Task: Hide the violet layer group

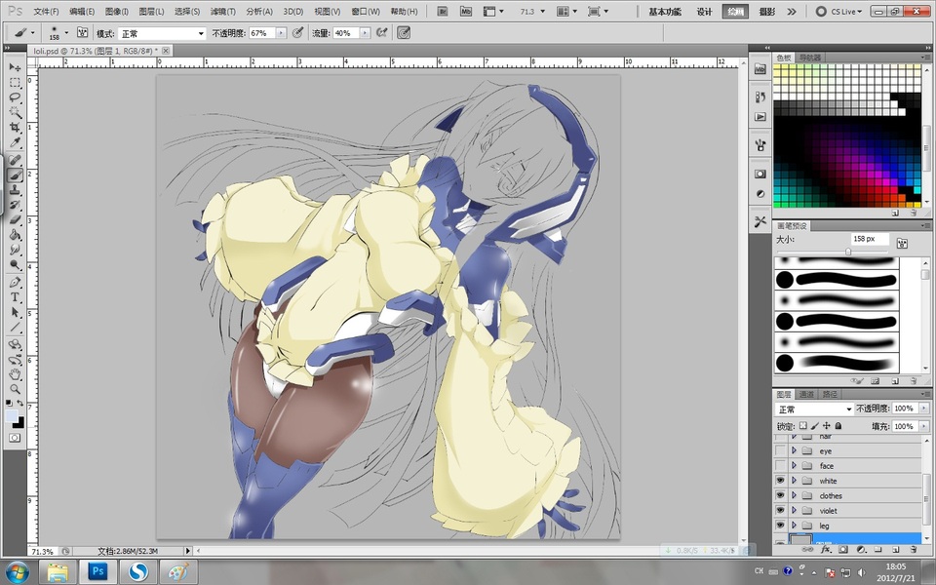Action: coord(780,510)
